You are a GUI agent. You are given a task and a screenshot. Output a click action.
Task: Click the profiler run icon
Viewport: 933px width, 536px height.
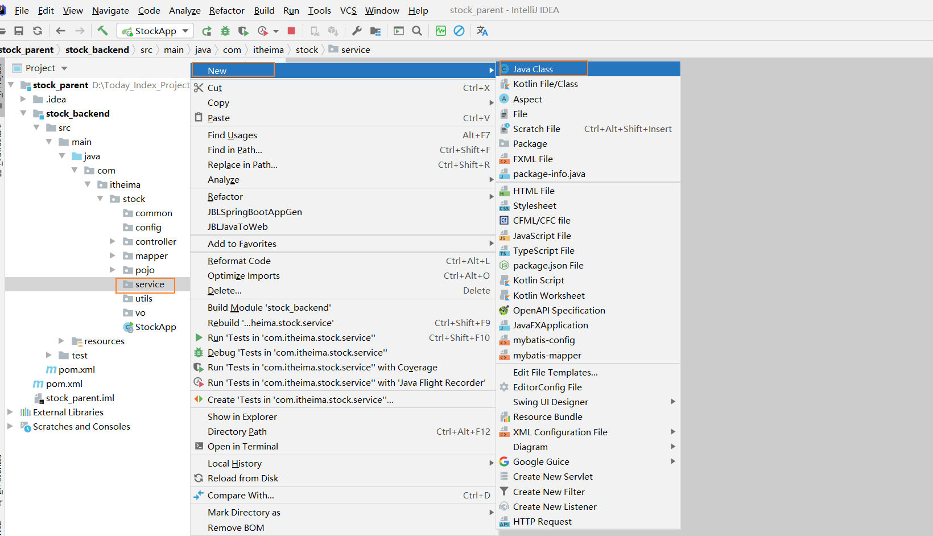coord(262,31)
